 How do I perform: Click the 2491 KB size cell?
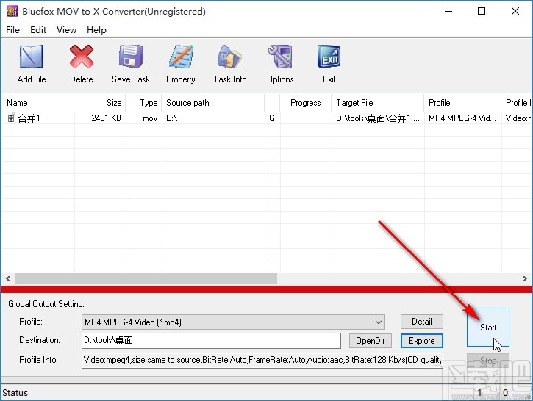click(x=106, y=118)
